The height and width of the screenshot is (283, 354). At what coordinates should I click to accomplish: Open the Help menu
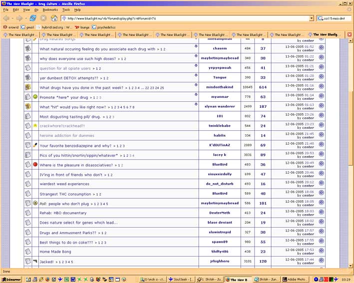[77, 9]
